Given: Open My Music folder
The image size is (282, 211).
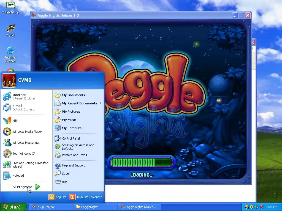Looking at the screenshot, I should pos(78,120).
